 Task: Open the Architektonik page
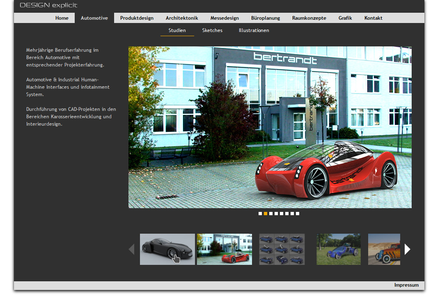pyautogui.click(x=182, y=18)
